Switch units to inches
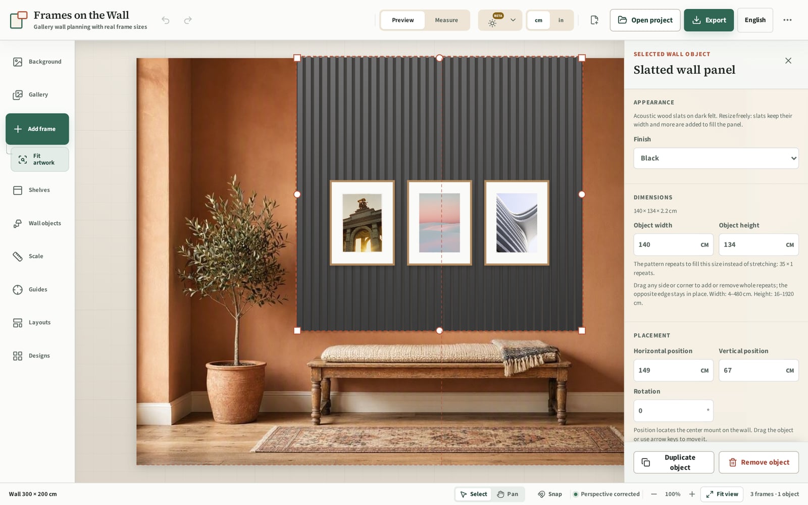The width and height of the screenshot is (808, 505). [561, 20]
